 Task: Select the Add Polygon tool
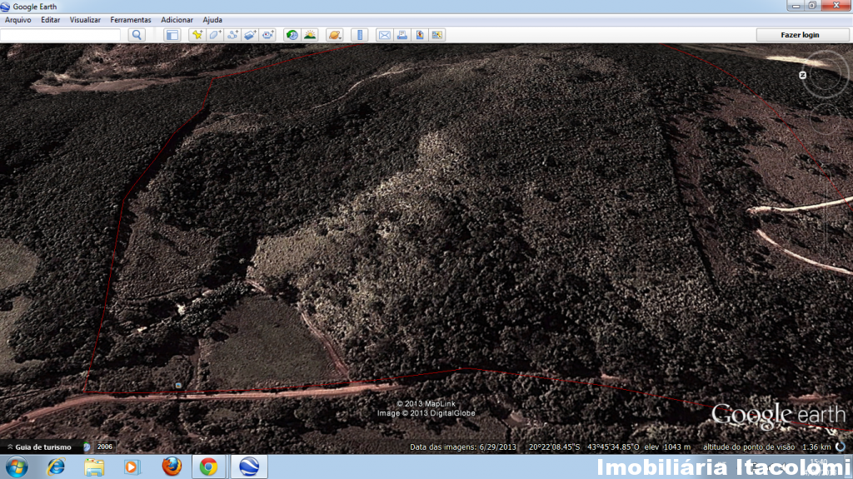tap(214, 35)
